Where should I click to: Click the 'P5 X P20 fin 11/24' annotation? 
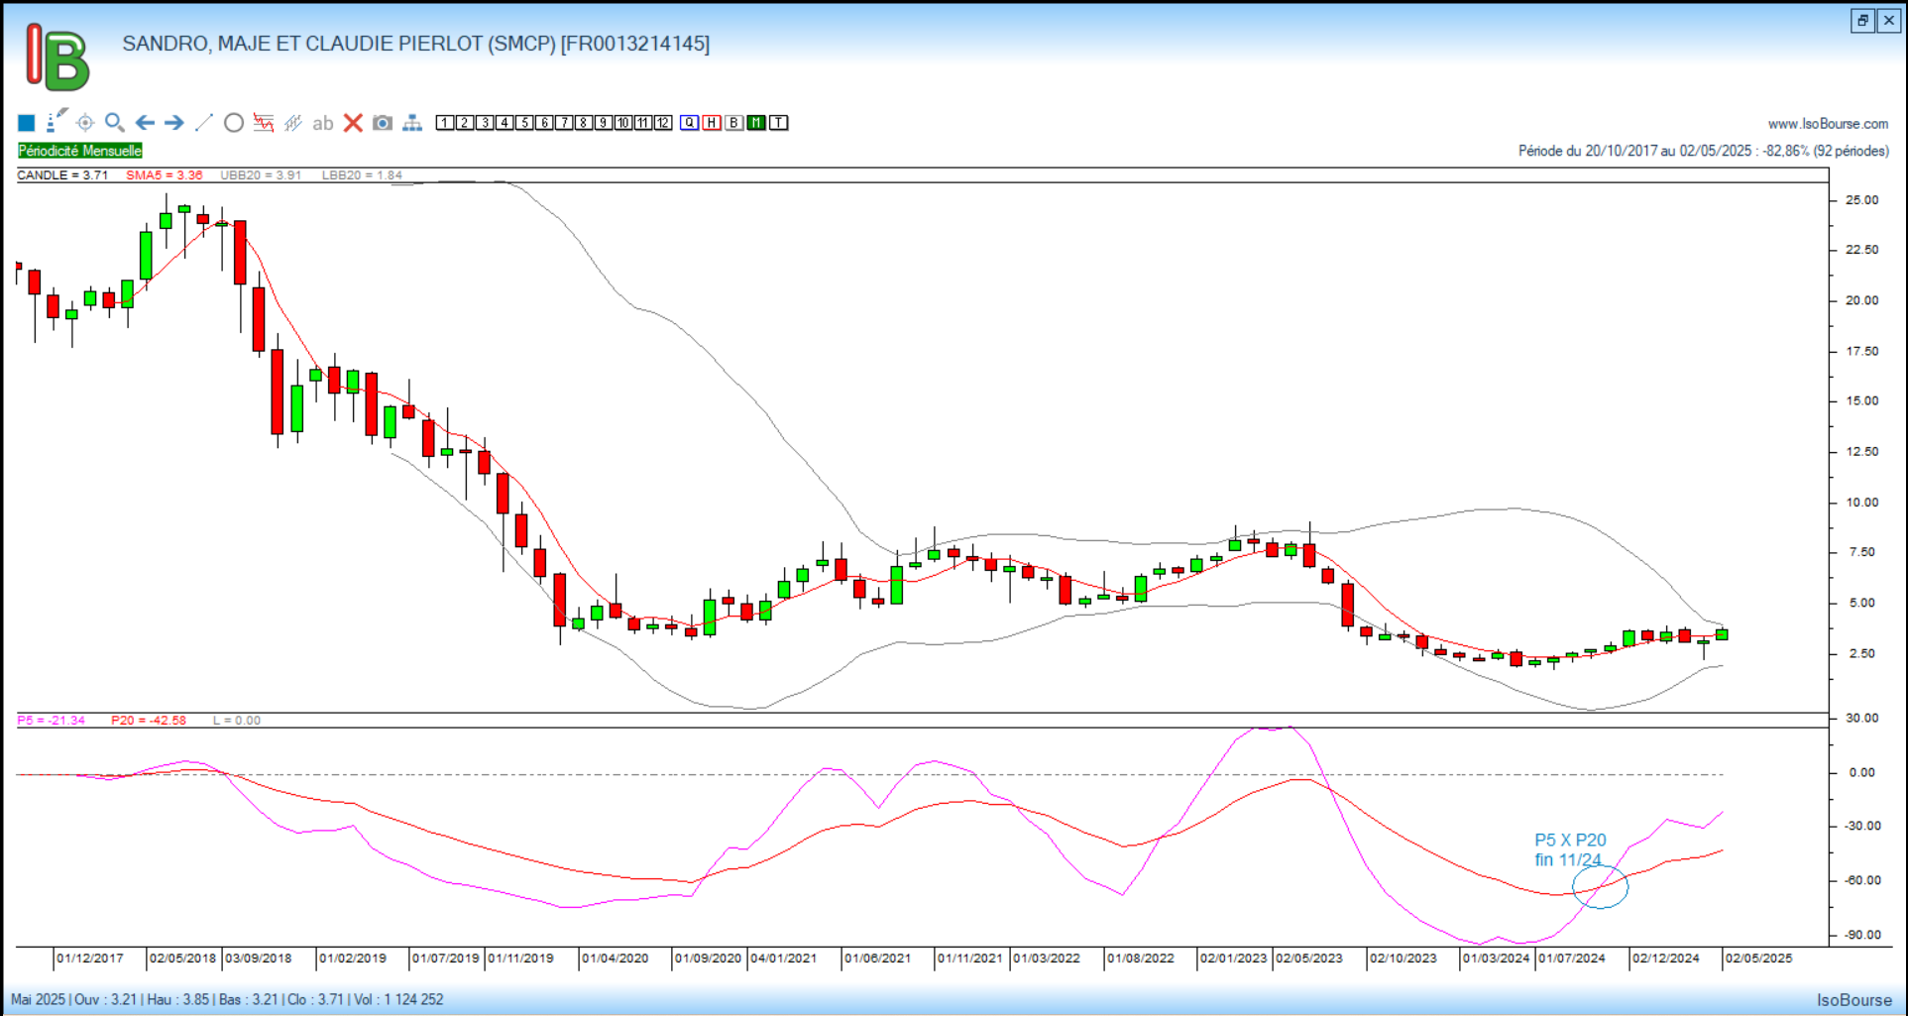click(1570, 849)
